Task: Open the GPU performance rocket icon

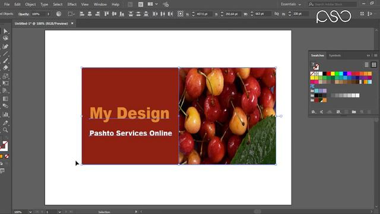Action: [x=166, y=4]
